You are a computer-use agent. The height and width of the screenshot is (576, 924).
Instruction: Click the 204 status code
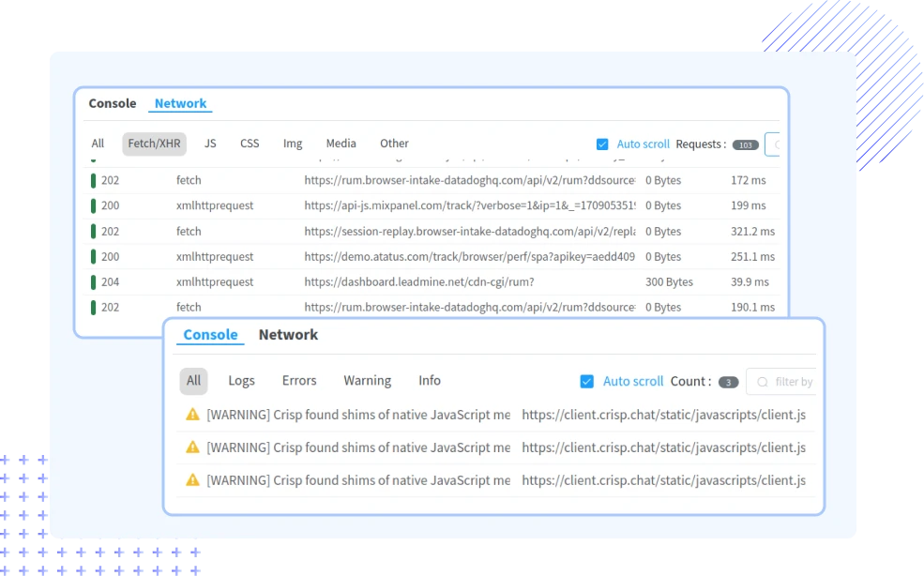click(x=110, y=282)
